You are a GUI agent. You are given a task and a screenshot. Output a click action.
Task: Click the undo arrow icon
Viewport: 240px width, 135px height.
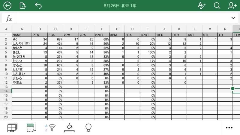[38, 6]
